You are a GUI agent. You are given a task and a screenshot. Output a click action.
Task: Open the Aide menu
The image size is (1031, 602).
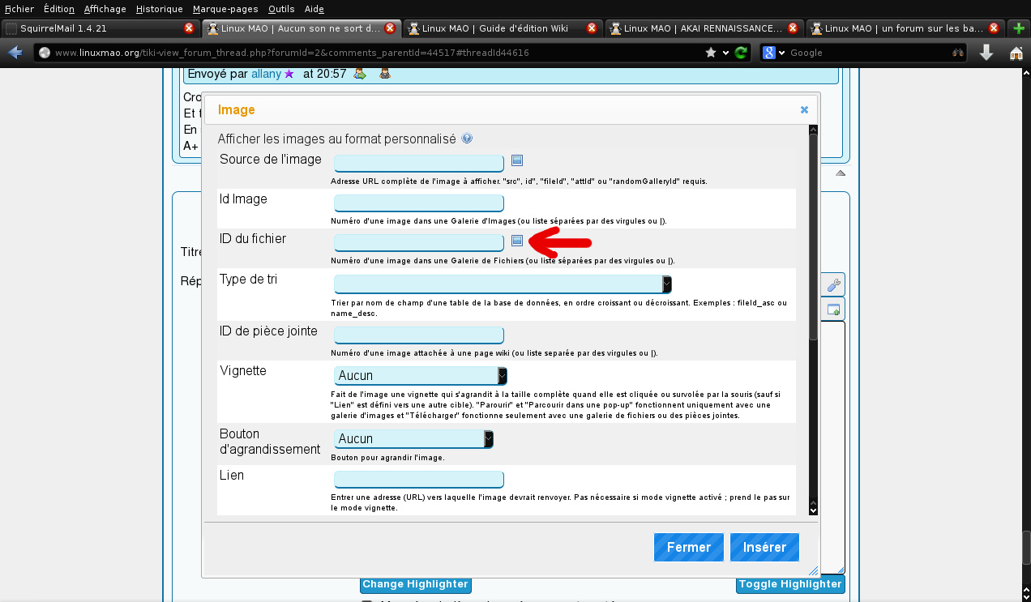(314, 9)
